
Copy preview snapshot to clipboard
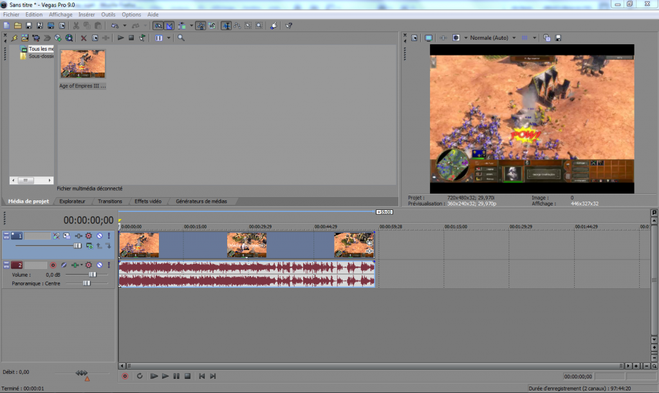pos(547,38)
